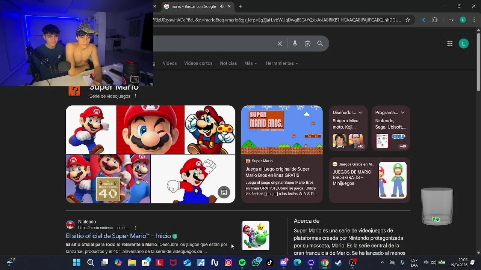Open the jumping Mario fist-up image
Screen dimensions: 481x270
193,179
